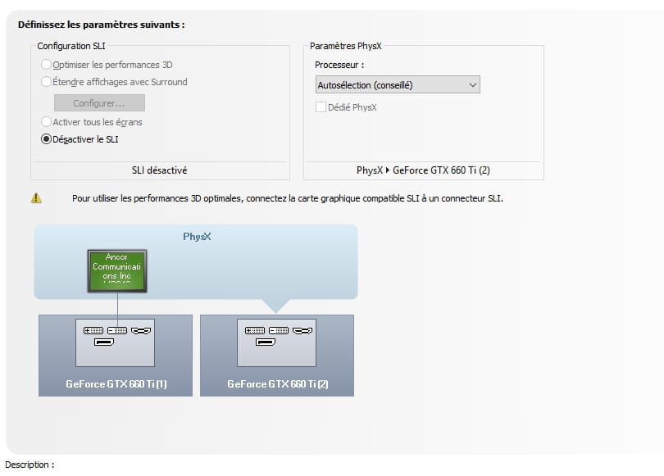This screenshot has width=664, height=476.
Task: Select Étendre affichages avec Surround option
Action: [x=46, y=82]
